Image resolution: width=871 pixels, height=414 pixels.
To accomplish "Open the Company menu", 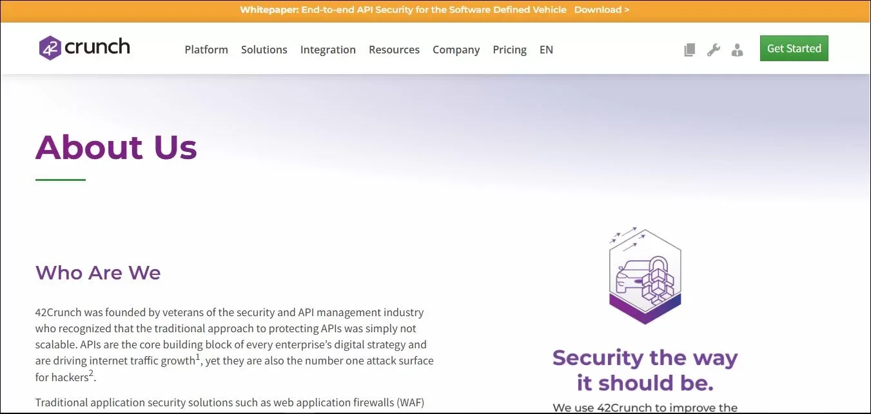I will (456, 50).
